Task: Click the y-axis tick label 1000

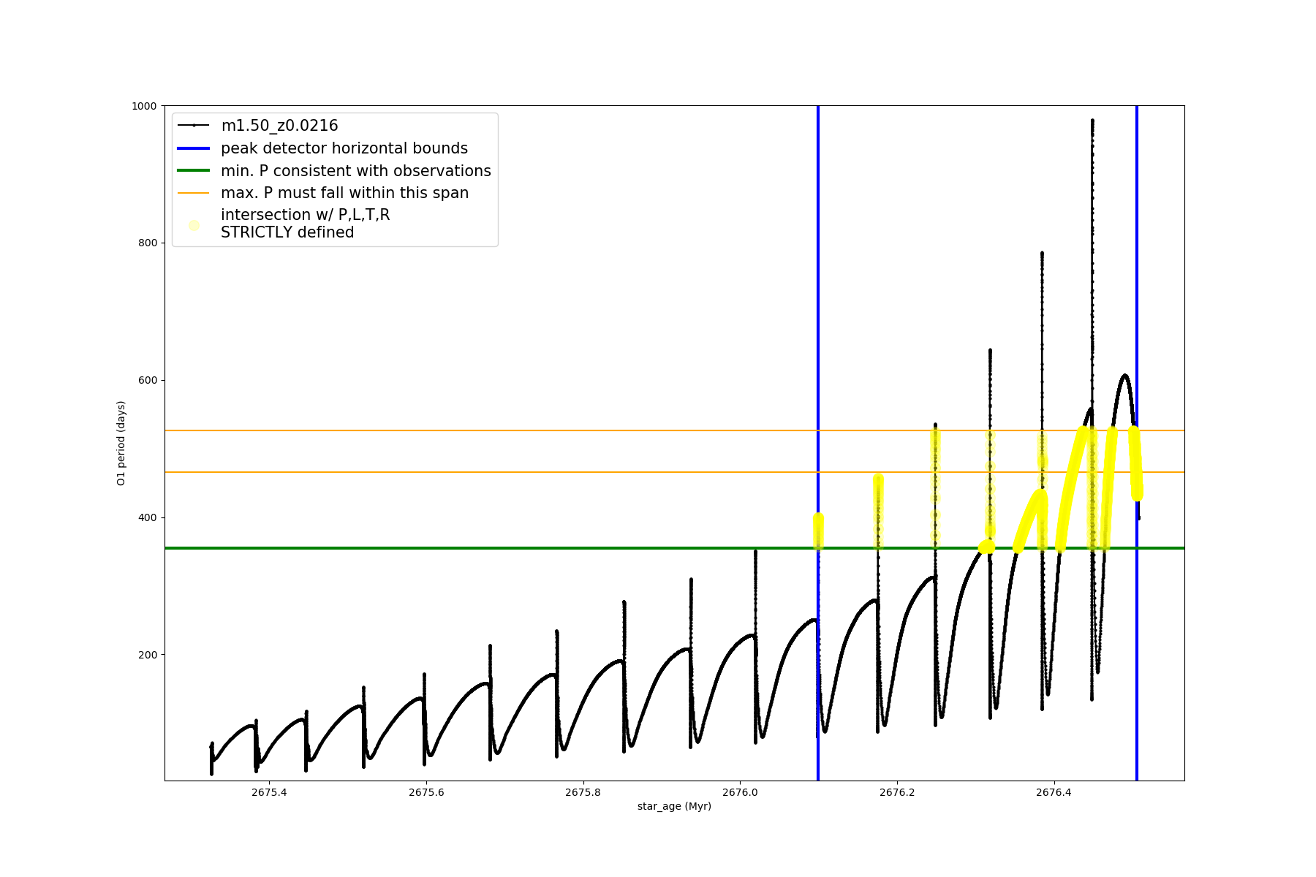Action: 144,106
